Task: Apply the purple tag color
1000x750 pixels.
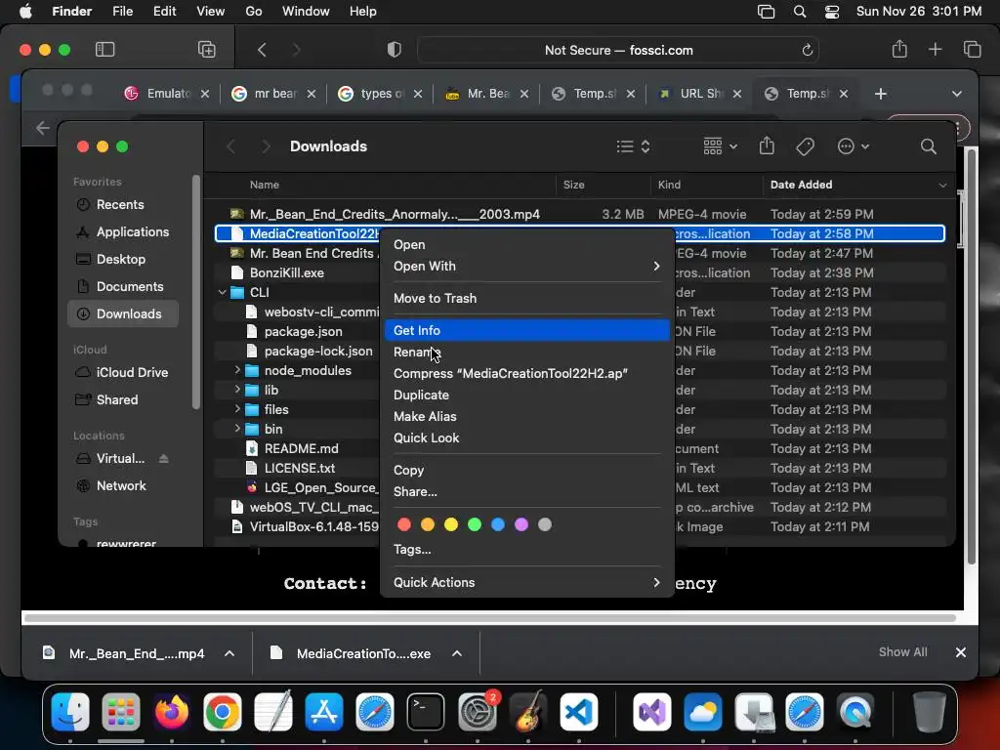Action: 521,524
